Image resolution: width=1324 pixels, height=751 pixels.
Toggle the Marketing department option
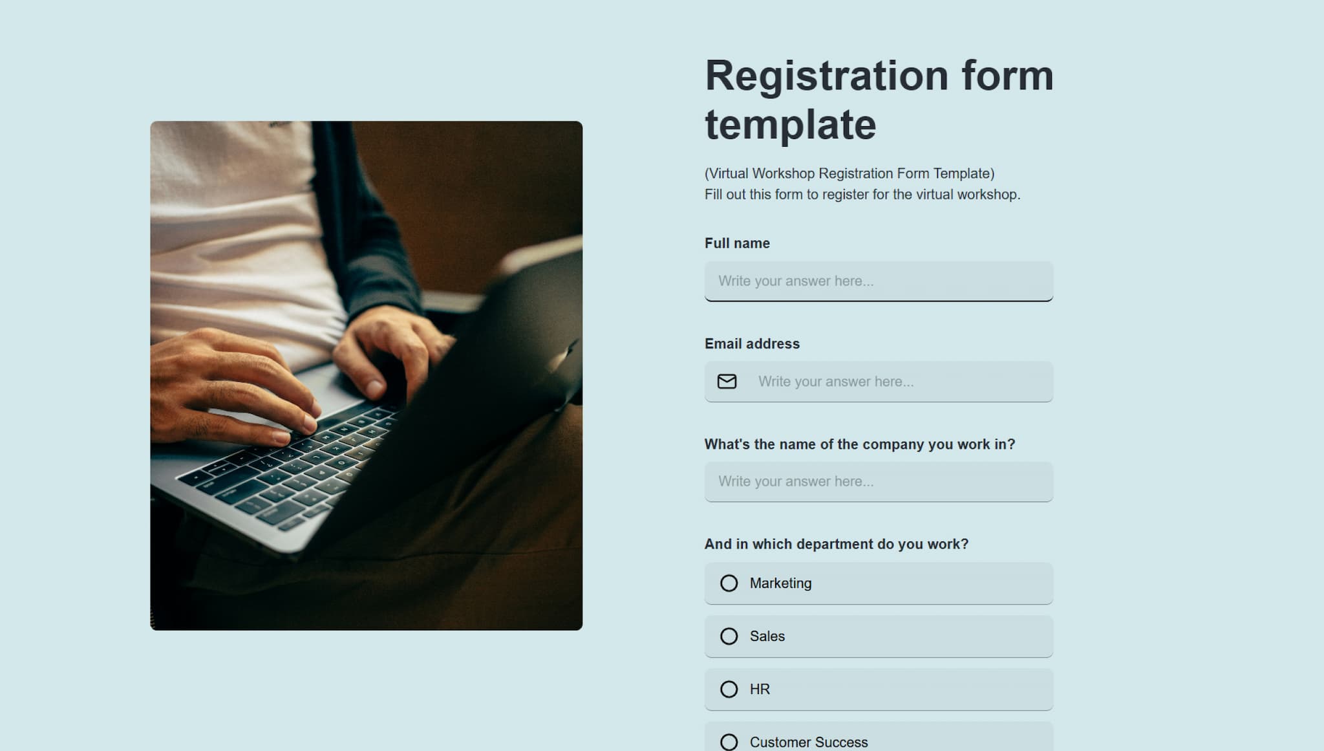pos(729,583)
